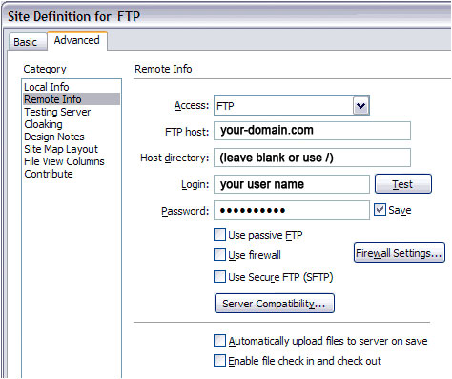Enable Use passive FTP checkbox

[219, 235]
